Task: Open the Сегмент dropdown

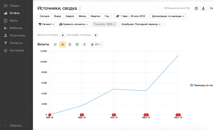Action: [47, 24]
